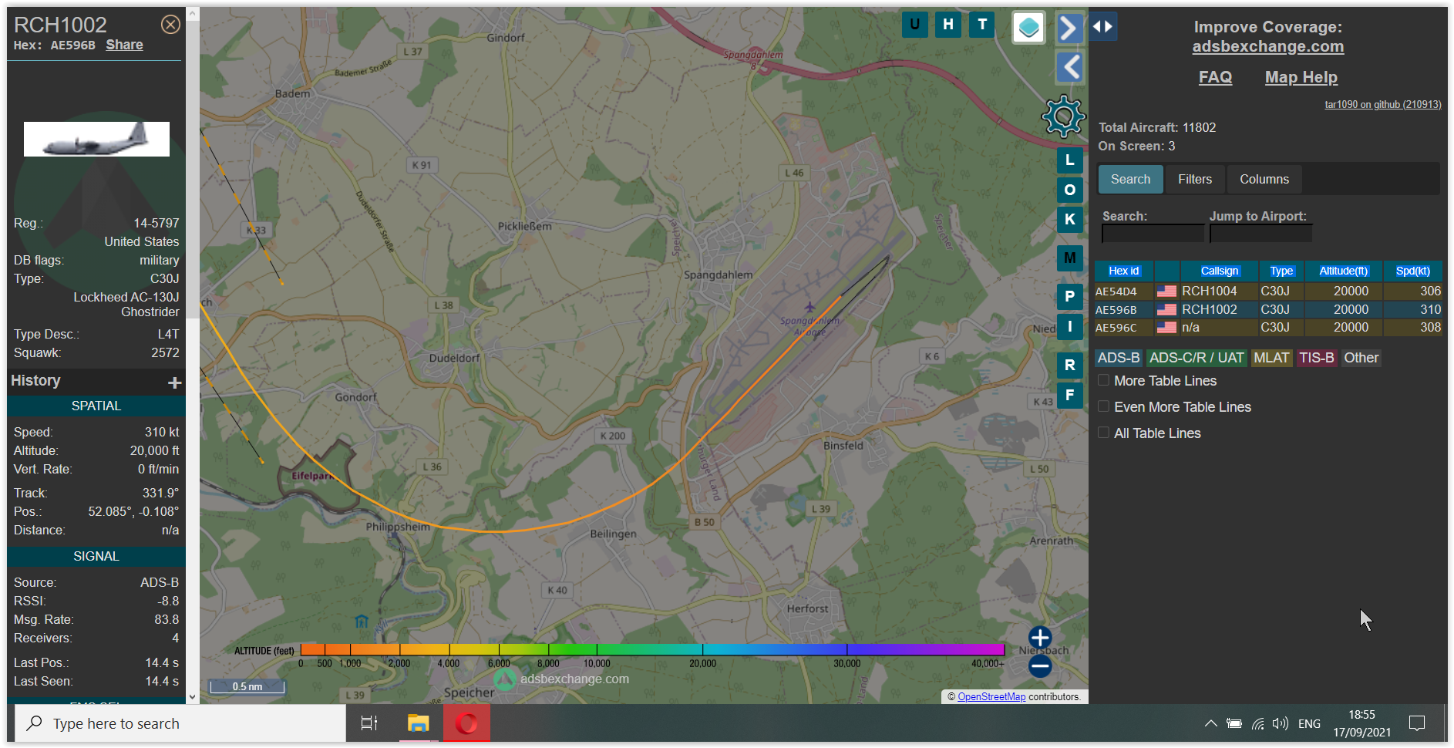Select the RCH1004 aircraft row
The image size is (1454, 748).
(x=1267, y=291)
